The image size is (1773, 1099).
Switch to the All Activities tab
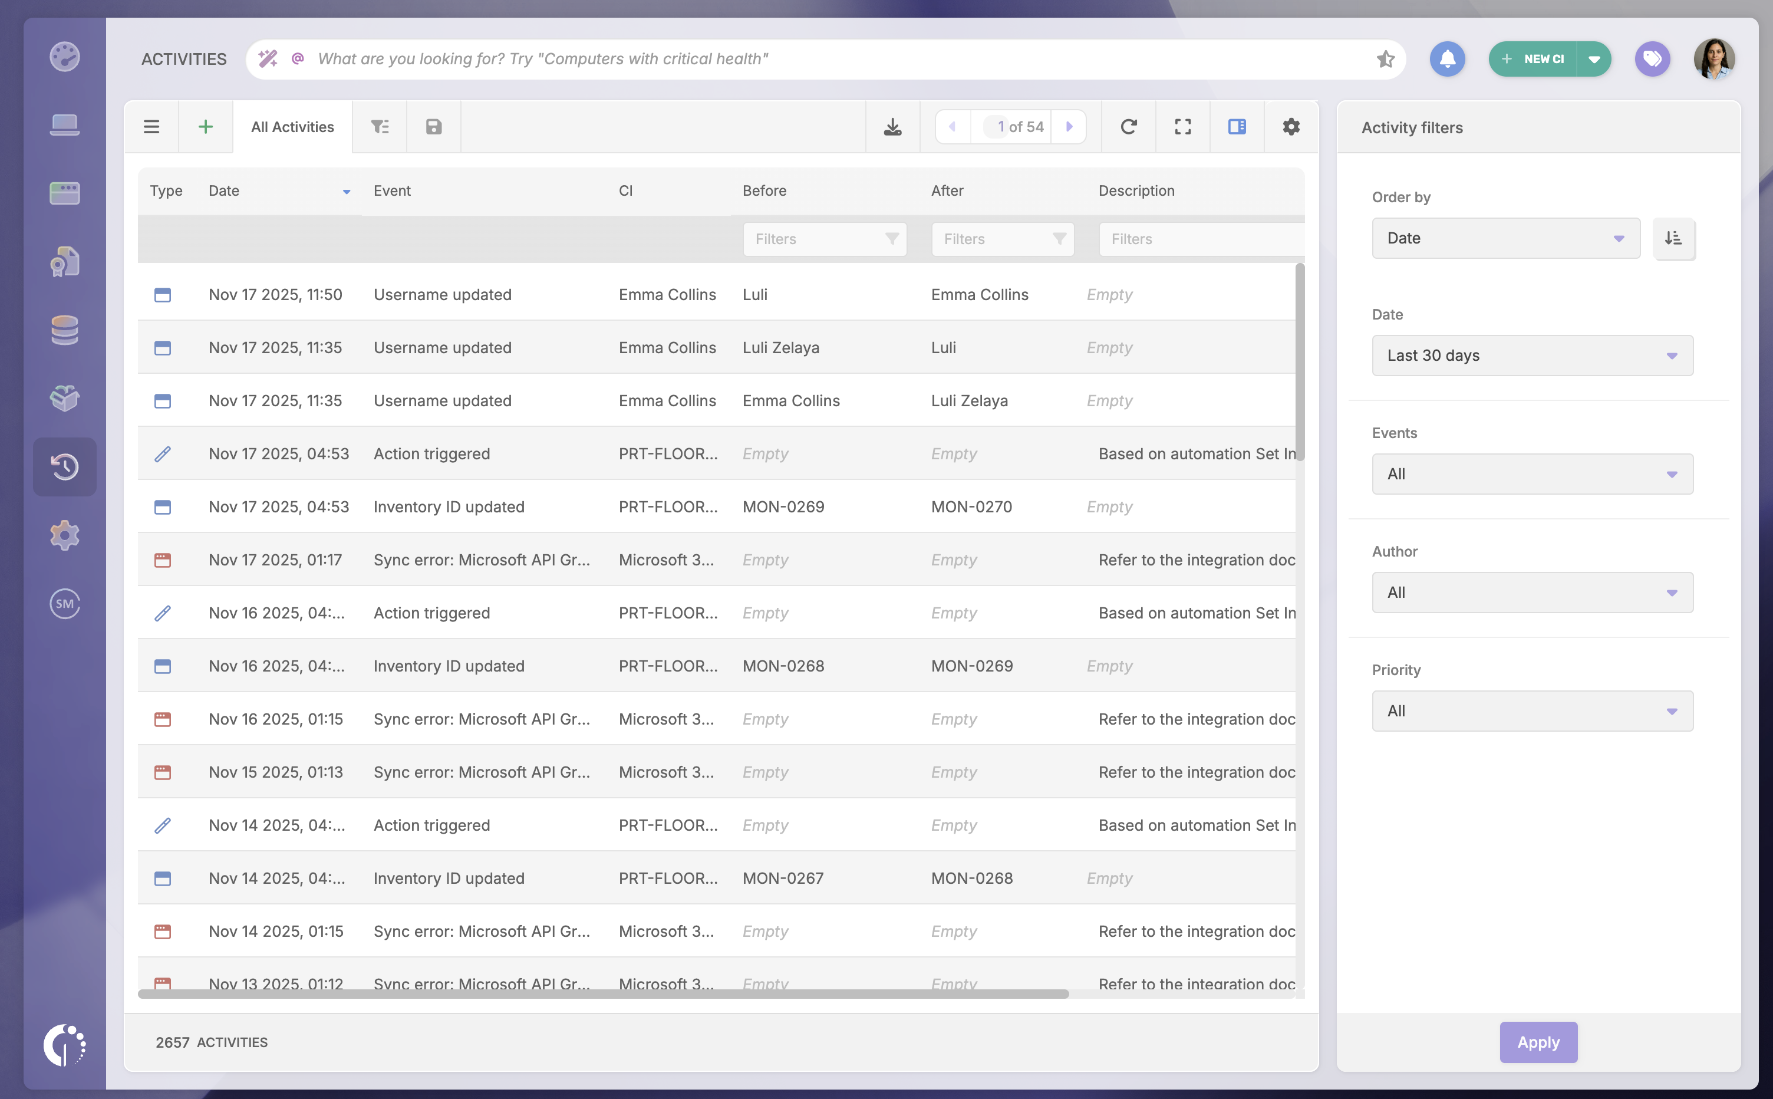[292, 127]
